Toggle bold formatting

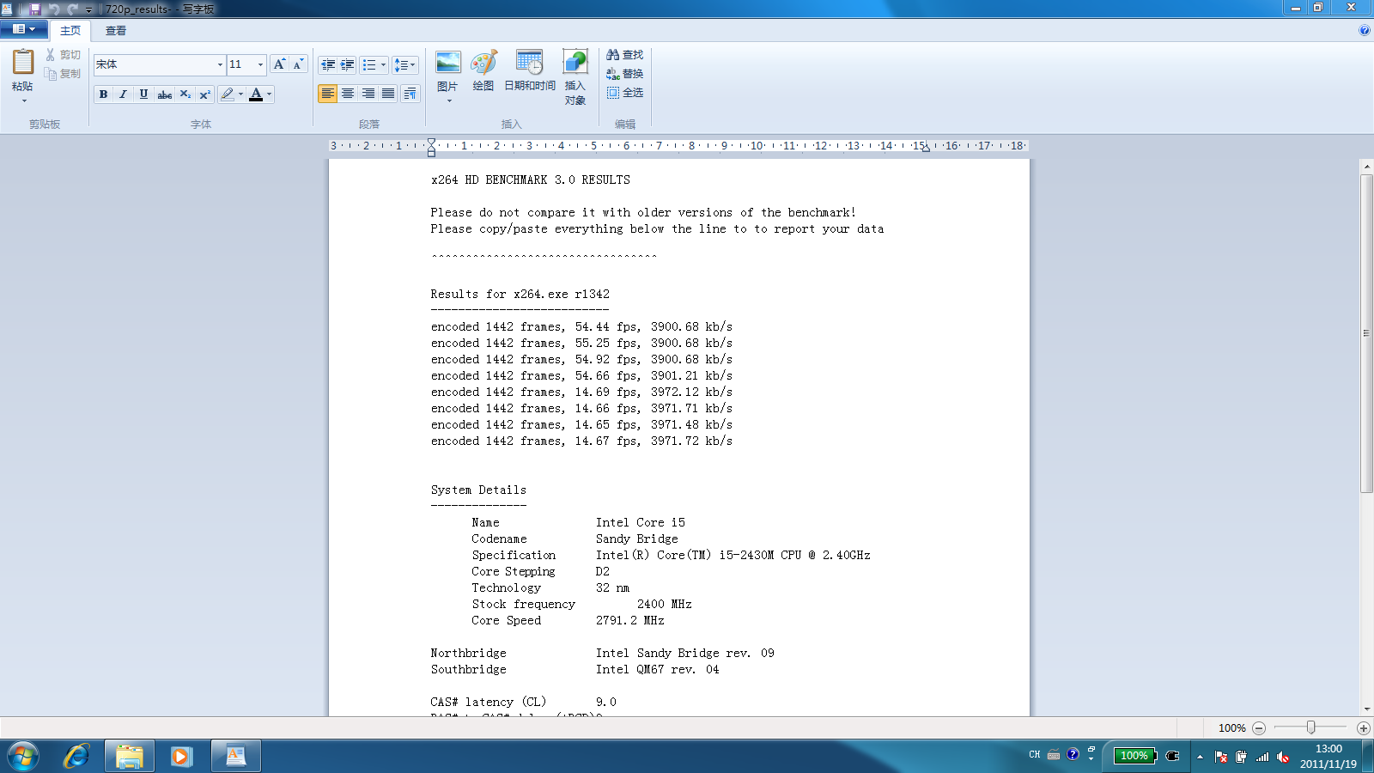click(103, 94)
